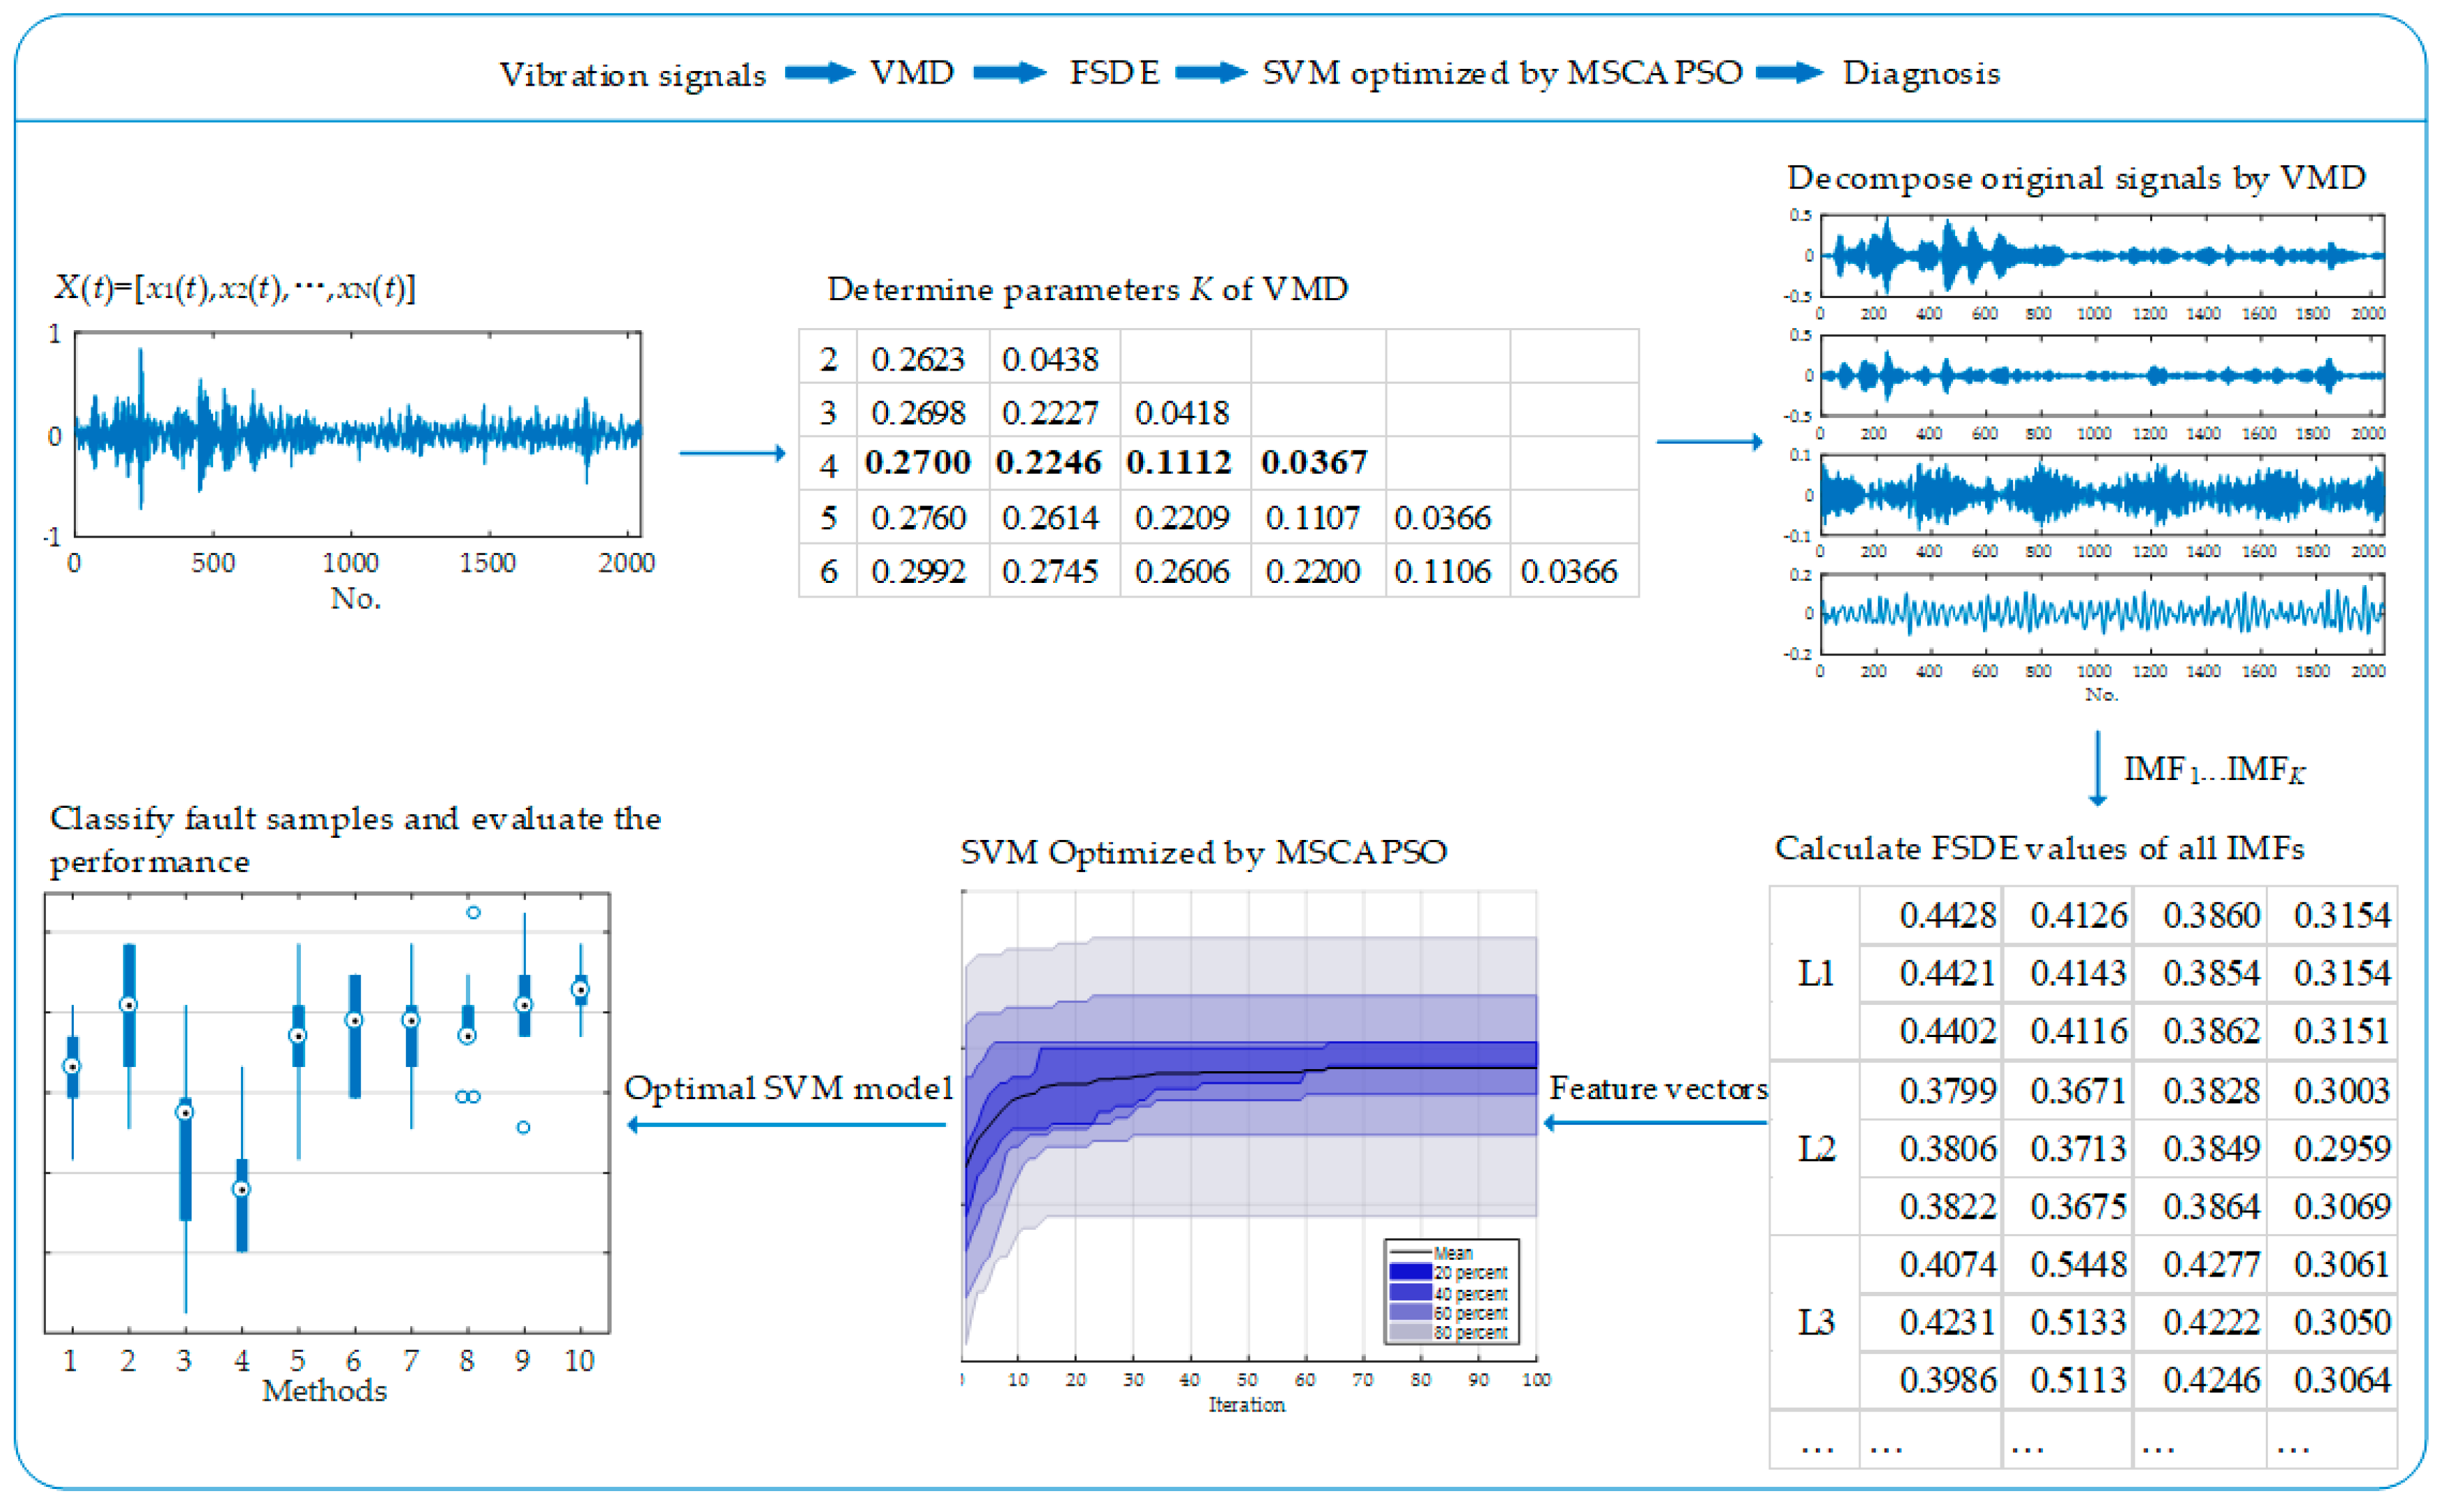The height and width of the screenshot is (1512, 2442).
Task: Click the median marker of method 4 boxplot
Action: (x=241, y=1189)
